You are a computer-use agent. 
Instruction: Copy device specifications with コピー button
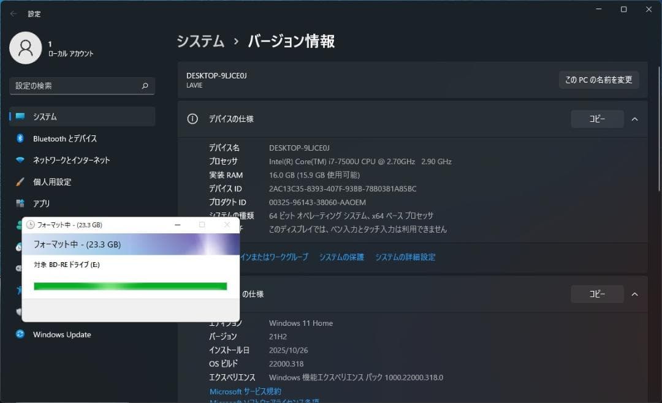(x=597, y=119)
